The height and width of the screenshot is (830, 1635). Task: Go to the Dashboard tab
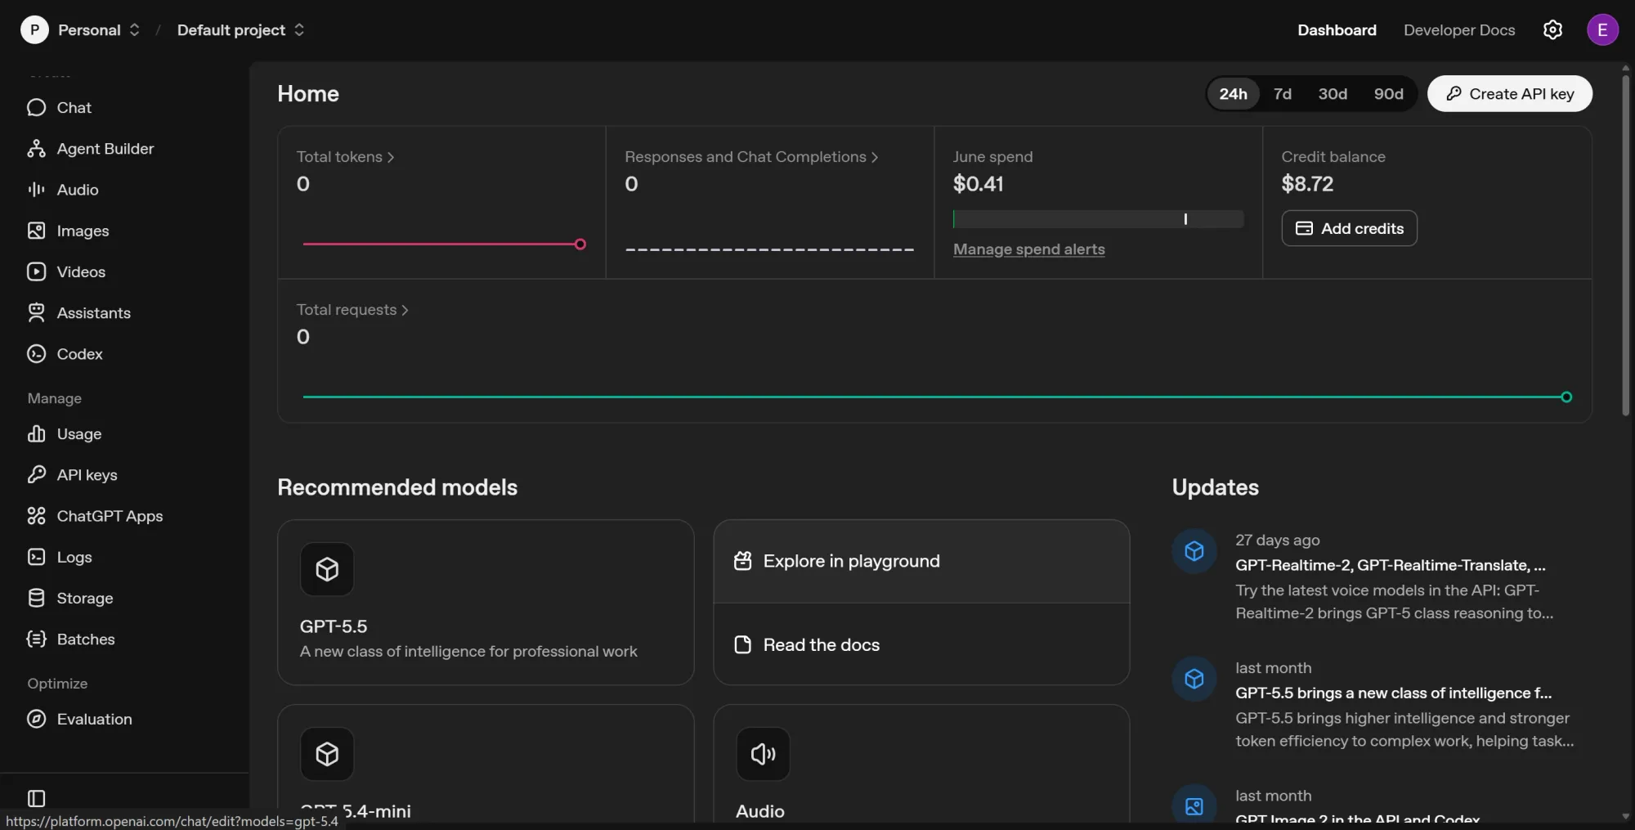1337,30
